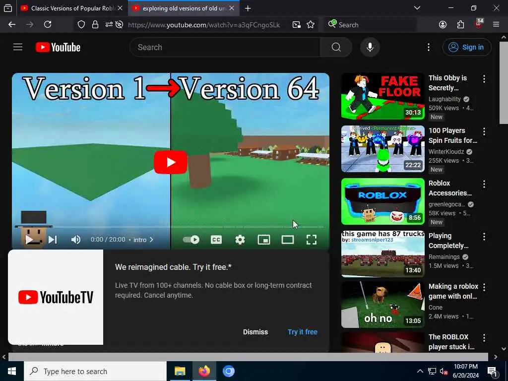Open YouTube settings three-dot menu
The image size is (508, 381).
[428, 47]
